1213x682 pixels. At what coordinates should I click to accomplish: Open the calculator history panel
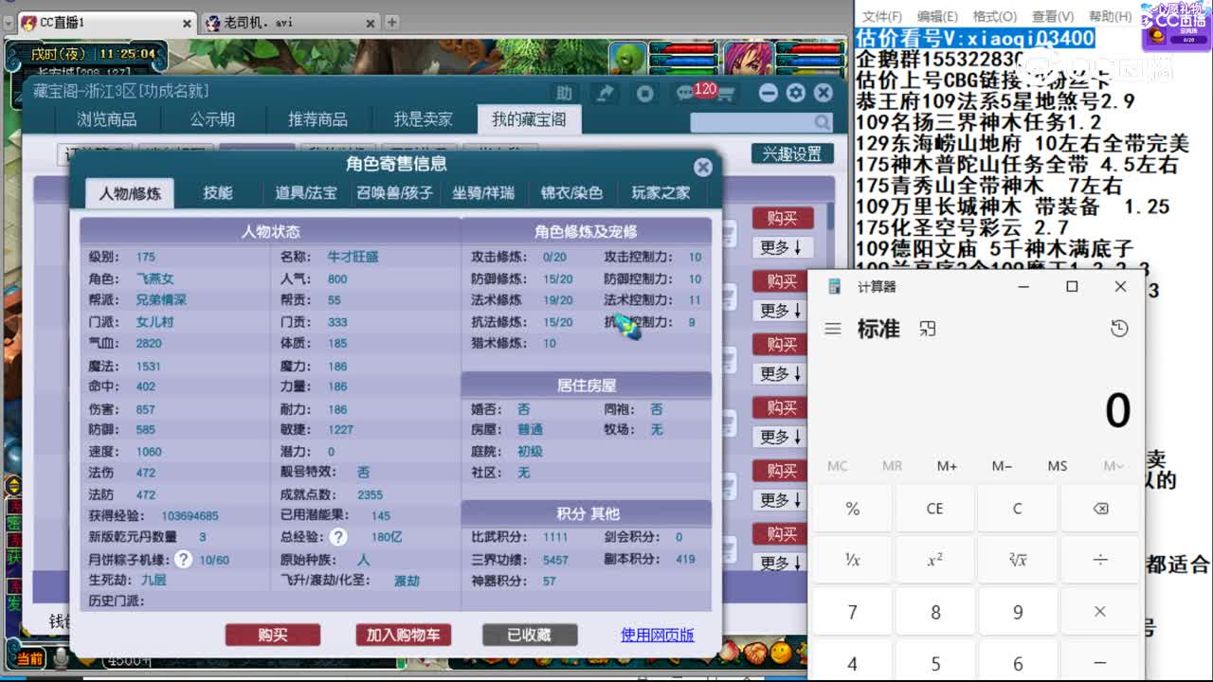(1119, 329)
